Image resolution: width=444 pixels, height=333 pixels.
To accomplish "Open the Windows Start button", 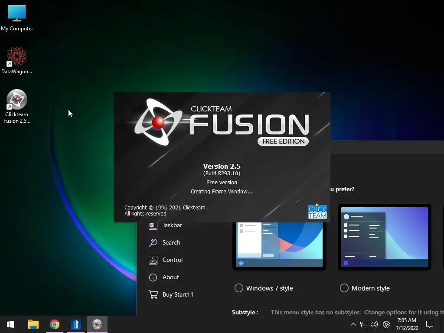I will (10, 324).
